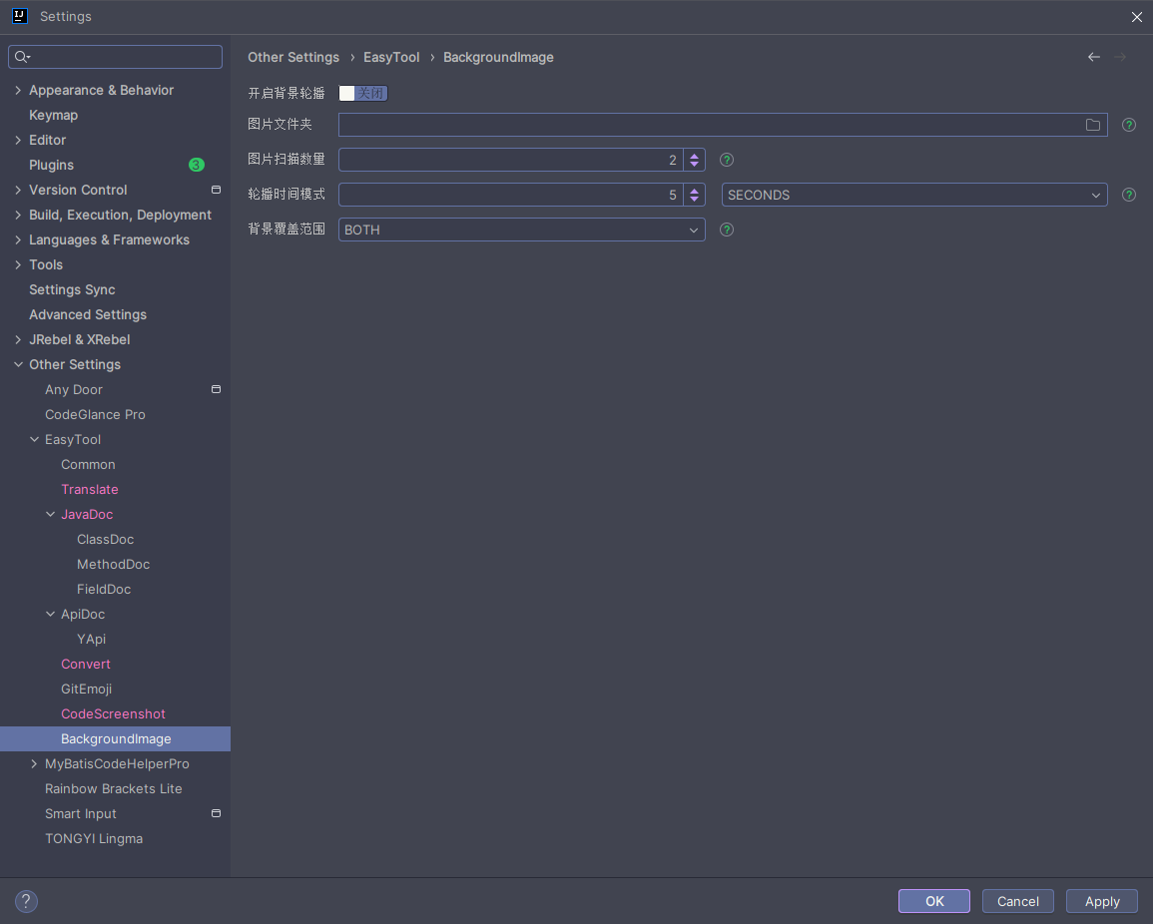Open help icon next to 图片文件夹 field
The width and height of the screenshot is (1153, 924).
coord(1129,125)
